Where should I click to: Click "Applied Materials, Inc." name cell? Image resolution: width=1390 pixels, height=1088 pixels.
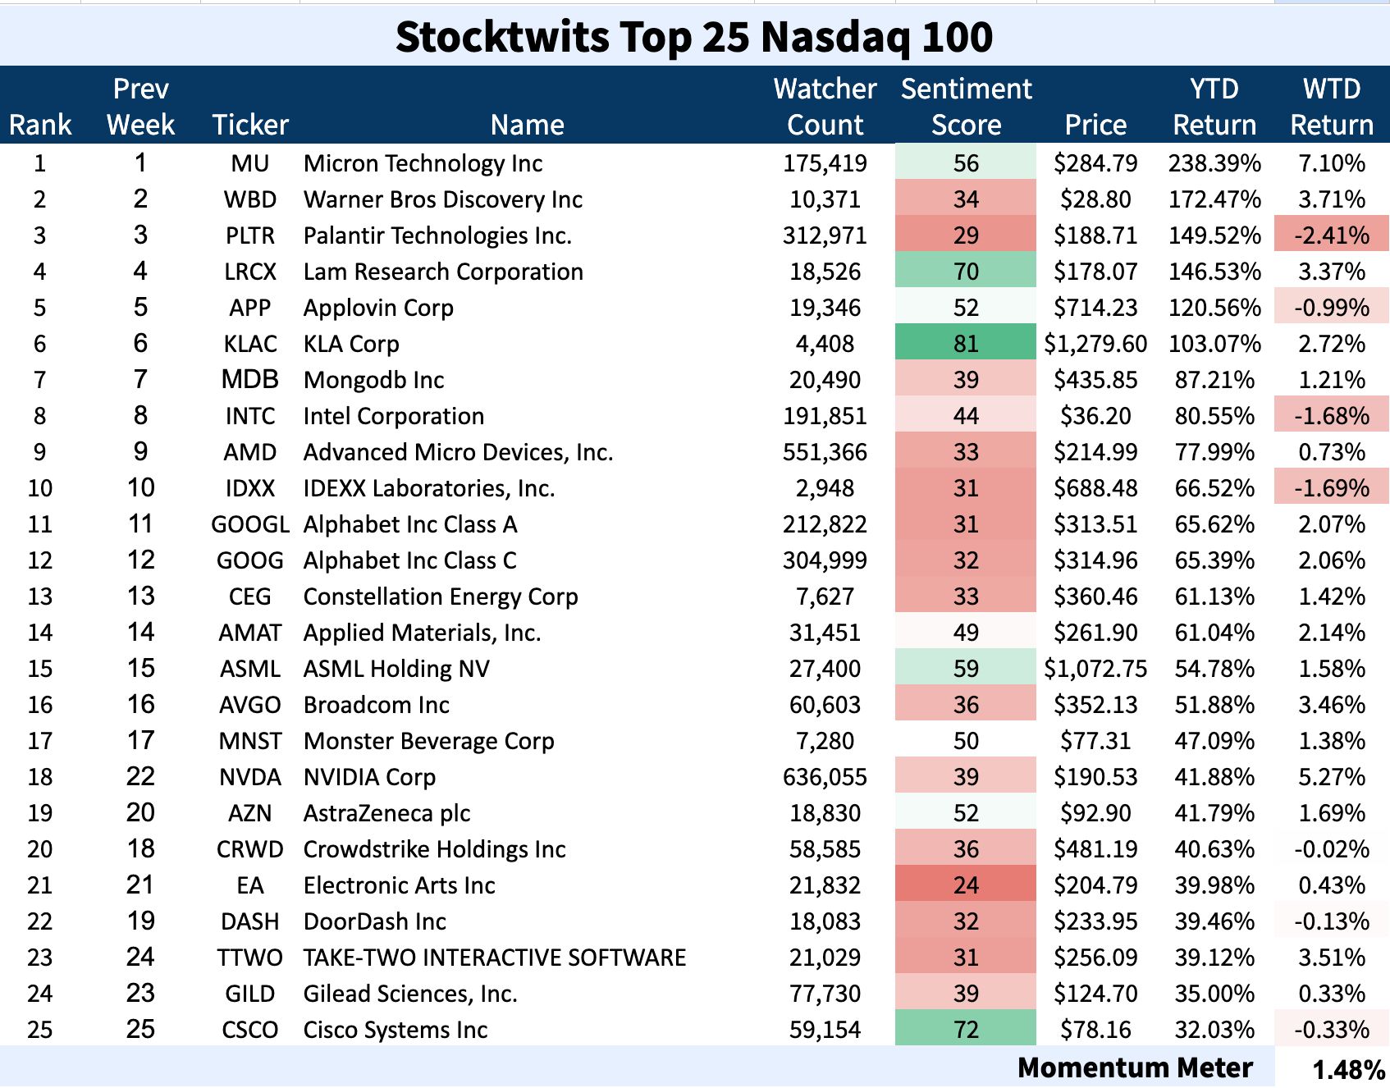(423, 633)
